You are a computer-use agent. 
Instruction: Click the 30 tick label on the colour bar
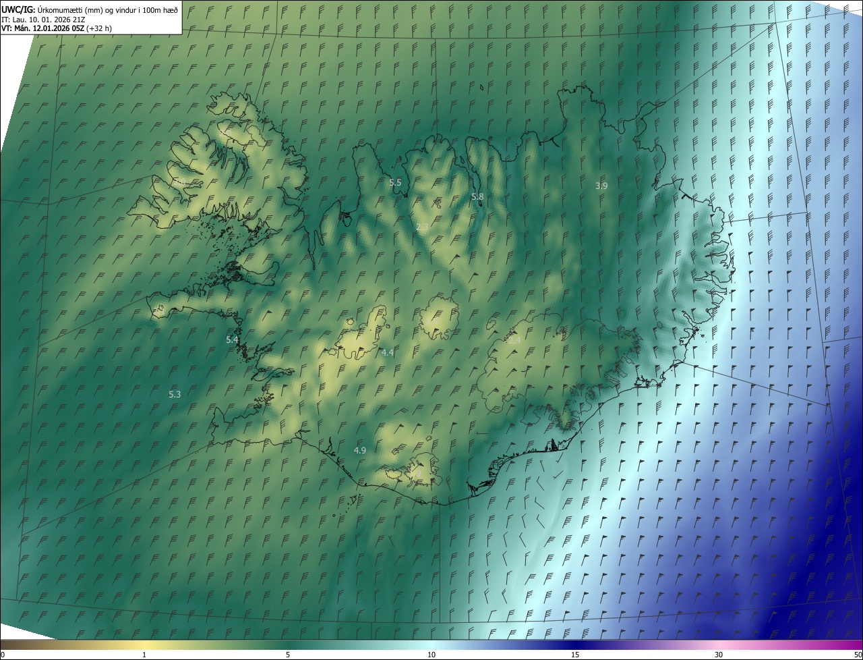[x=719, y=655]
